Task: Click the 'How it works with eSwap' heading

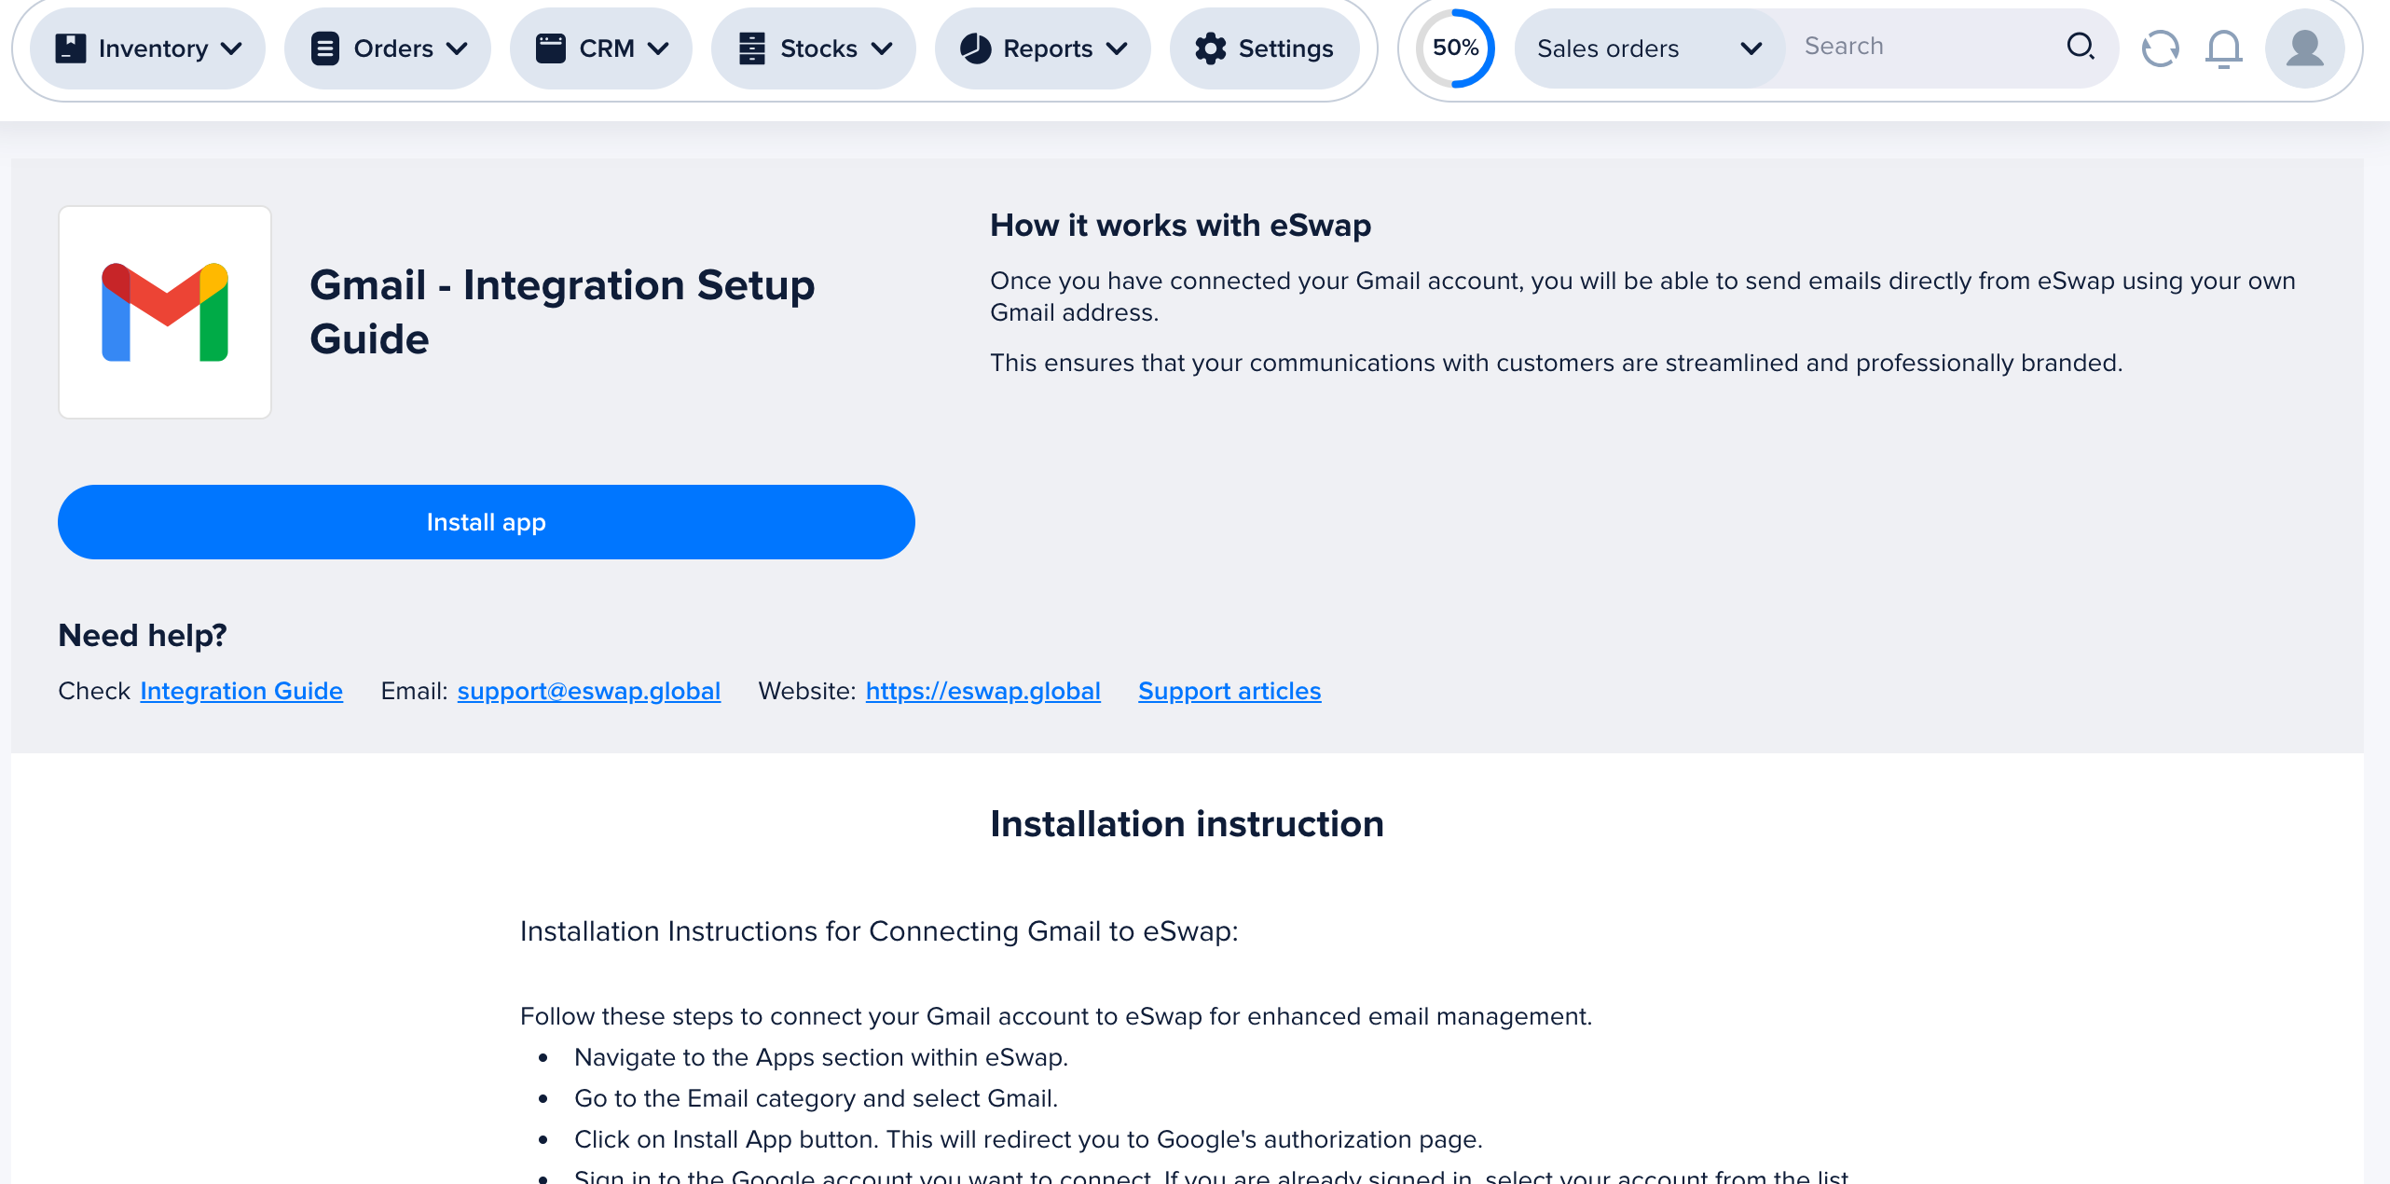Action: [1180, 226]
